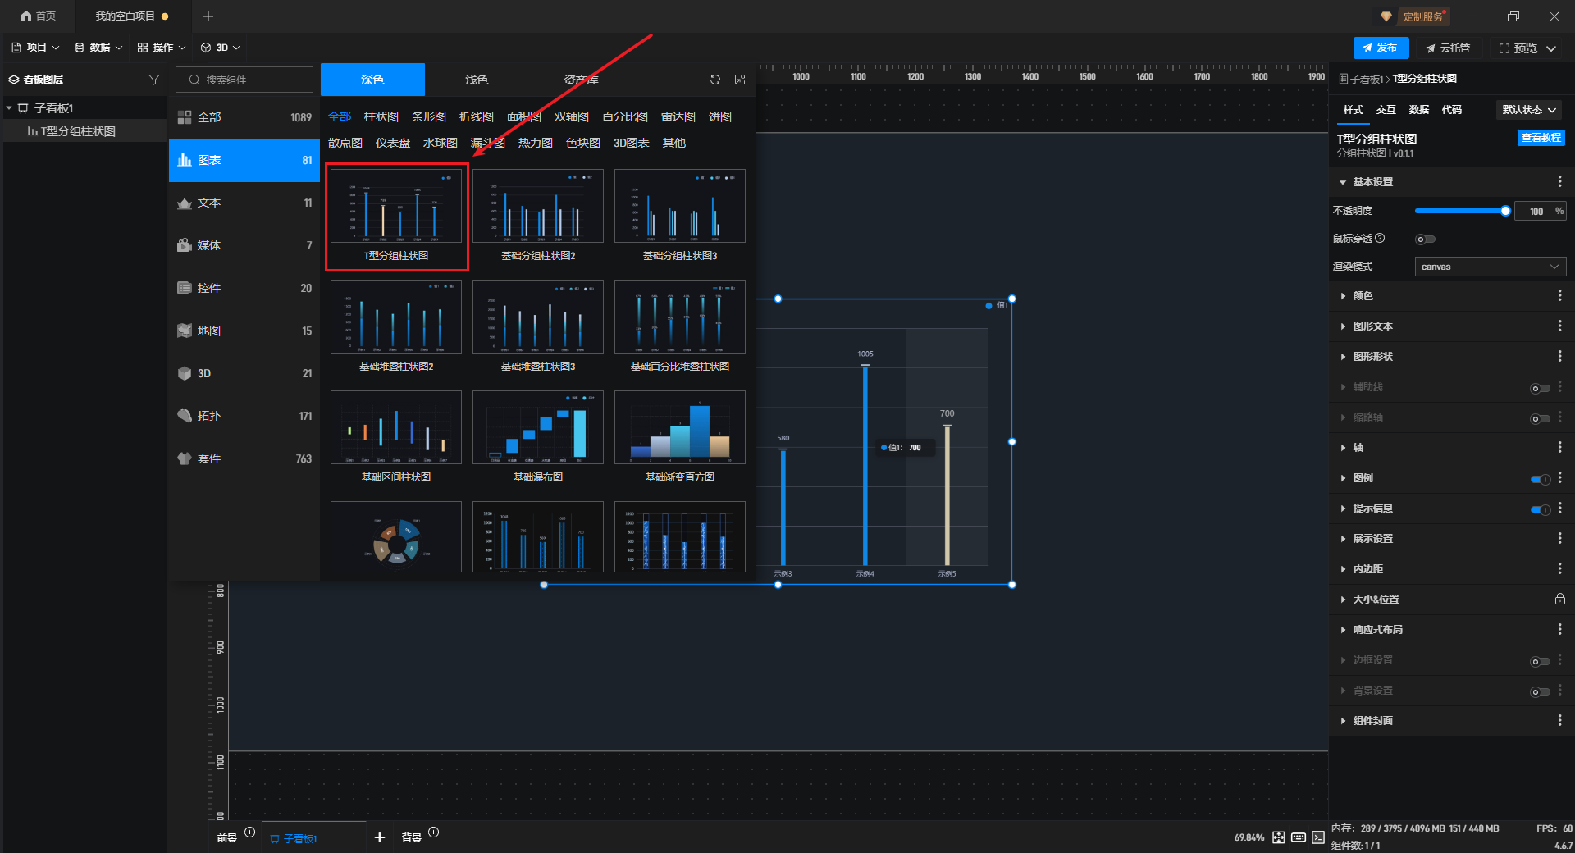This screenshot has width=1575, height=853.
Task: Click the add panel plus icon
Action: [x=379, y=837]
